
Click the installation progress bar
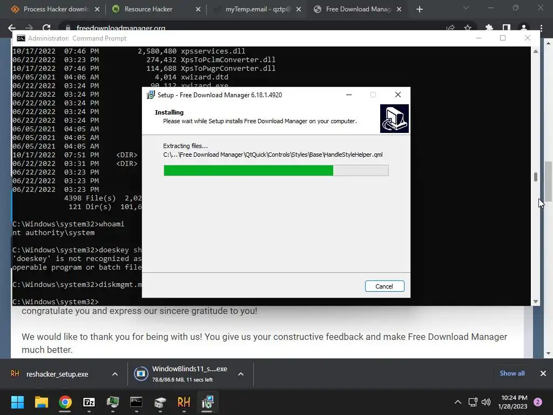pos(276,170)
